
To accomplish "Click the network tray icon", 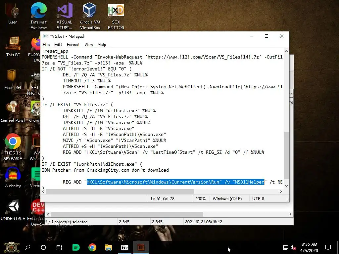I will [285, 247].
